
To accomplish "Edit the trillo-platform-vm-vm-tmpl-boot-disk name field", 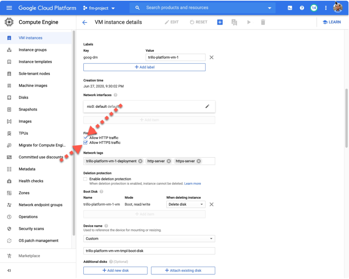I will 149,251.
